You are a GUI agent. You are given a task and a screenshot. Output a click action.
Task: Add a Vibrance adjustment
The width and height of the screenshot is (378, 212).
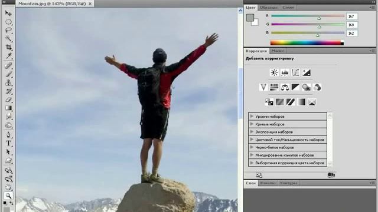coord(263,87)
